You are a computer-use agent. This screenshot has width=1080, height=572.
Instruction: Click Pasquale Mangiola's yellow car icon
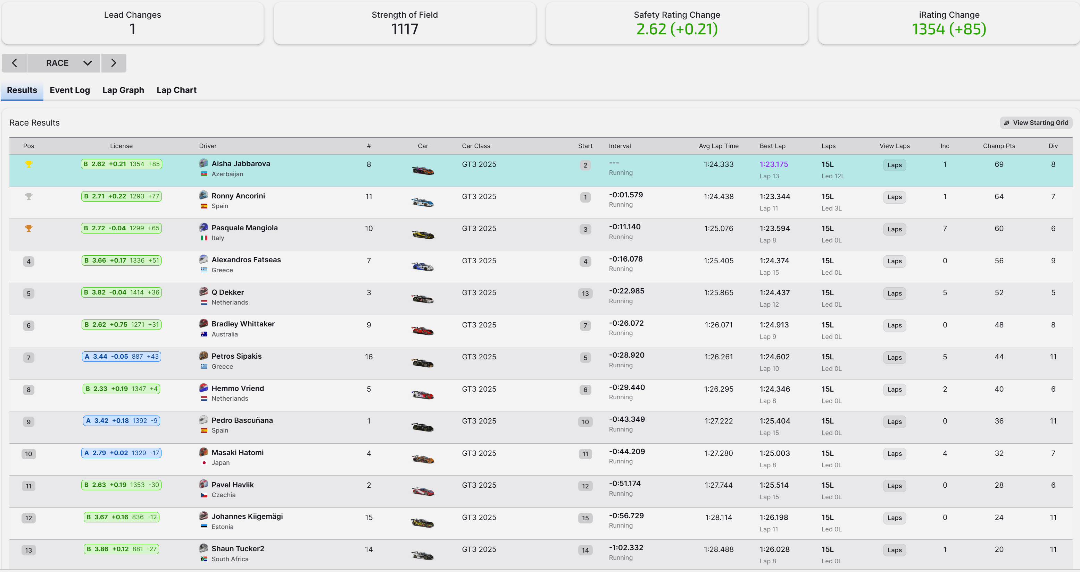423,234
